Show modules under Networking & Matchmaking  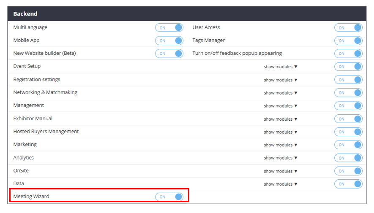point(281,93)
